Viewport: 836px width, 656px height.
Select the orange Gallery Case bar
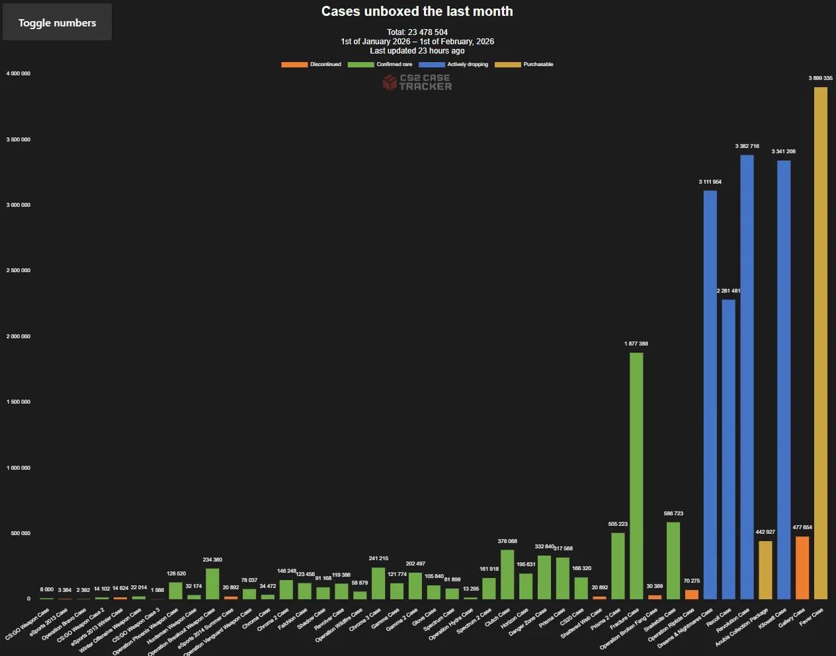(x=802, y=567)
